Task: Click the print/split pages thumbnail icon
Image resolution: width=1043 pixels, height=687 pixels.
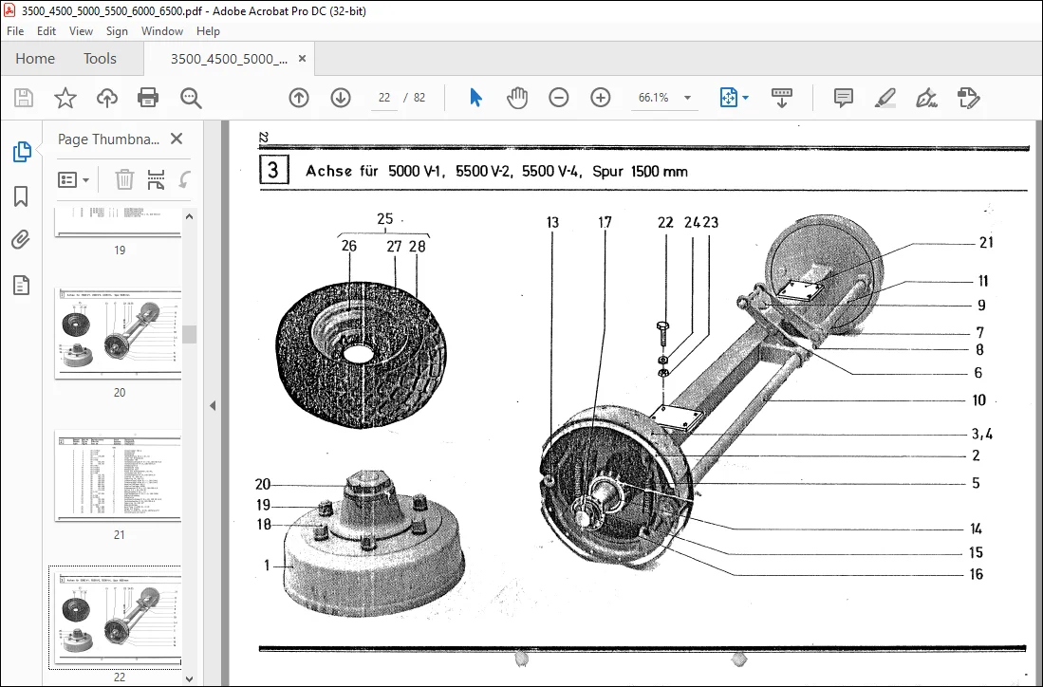Action: [x=156, y=179]
